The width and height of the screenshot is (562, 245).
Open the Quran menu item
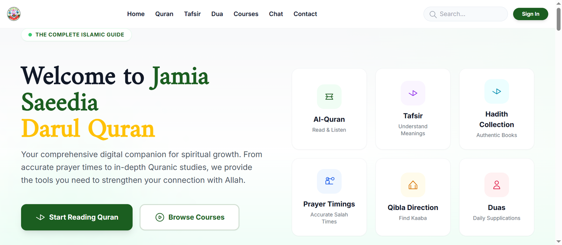tap(164, 14)
